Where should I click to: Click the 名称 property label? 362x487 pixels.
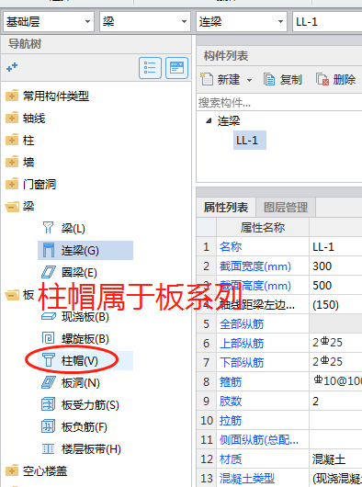click(x=231, y=247)
